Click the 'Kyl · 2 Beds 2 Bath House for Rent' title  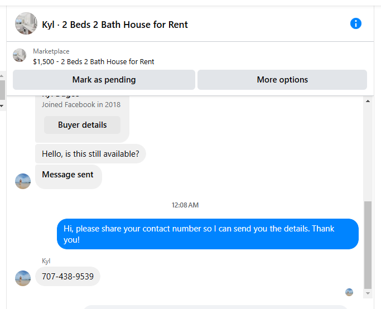[115, 25]
